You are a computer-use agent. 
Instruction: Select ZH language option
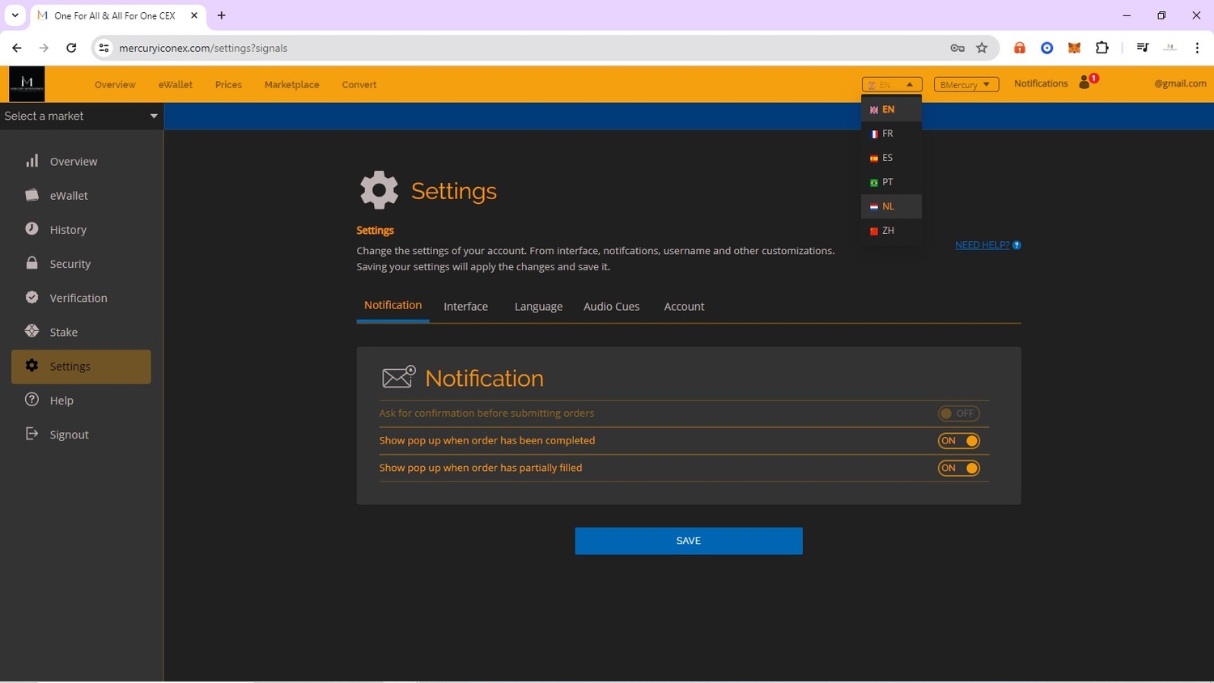tap(891, 231)
